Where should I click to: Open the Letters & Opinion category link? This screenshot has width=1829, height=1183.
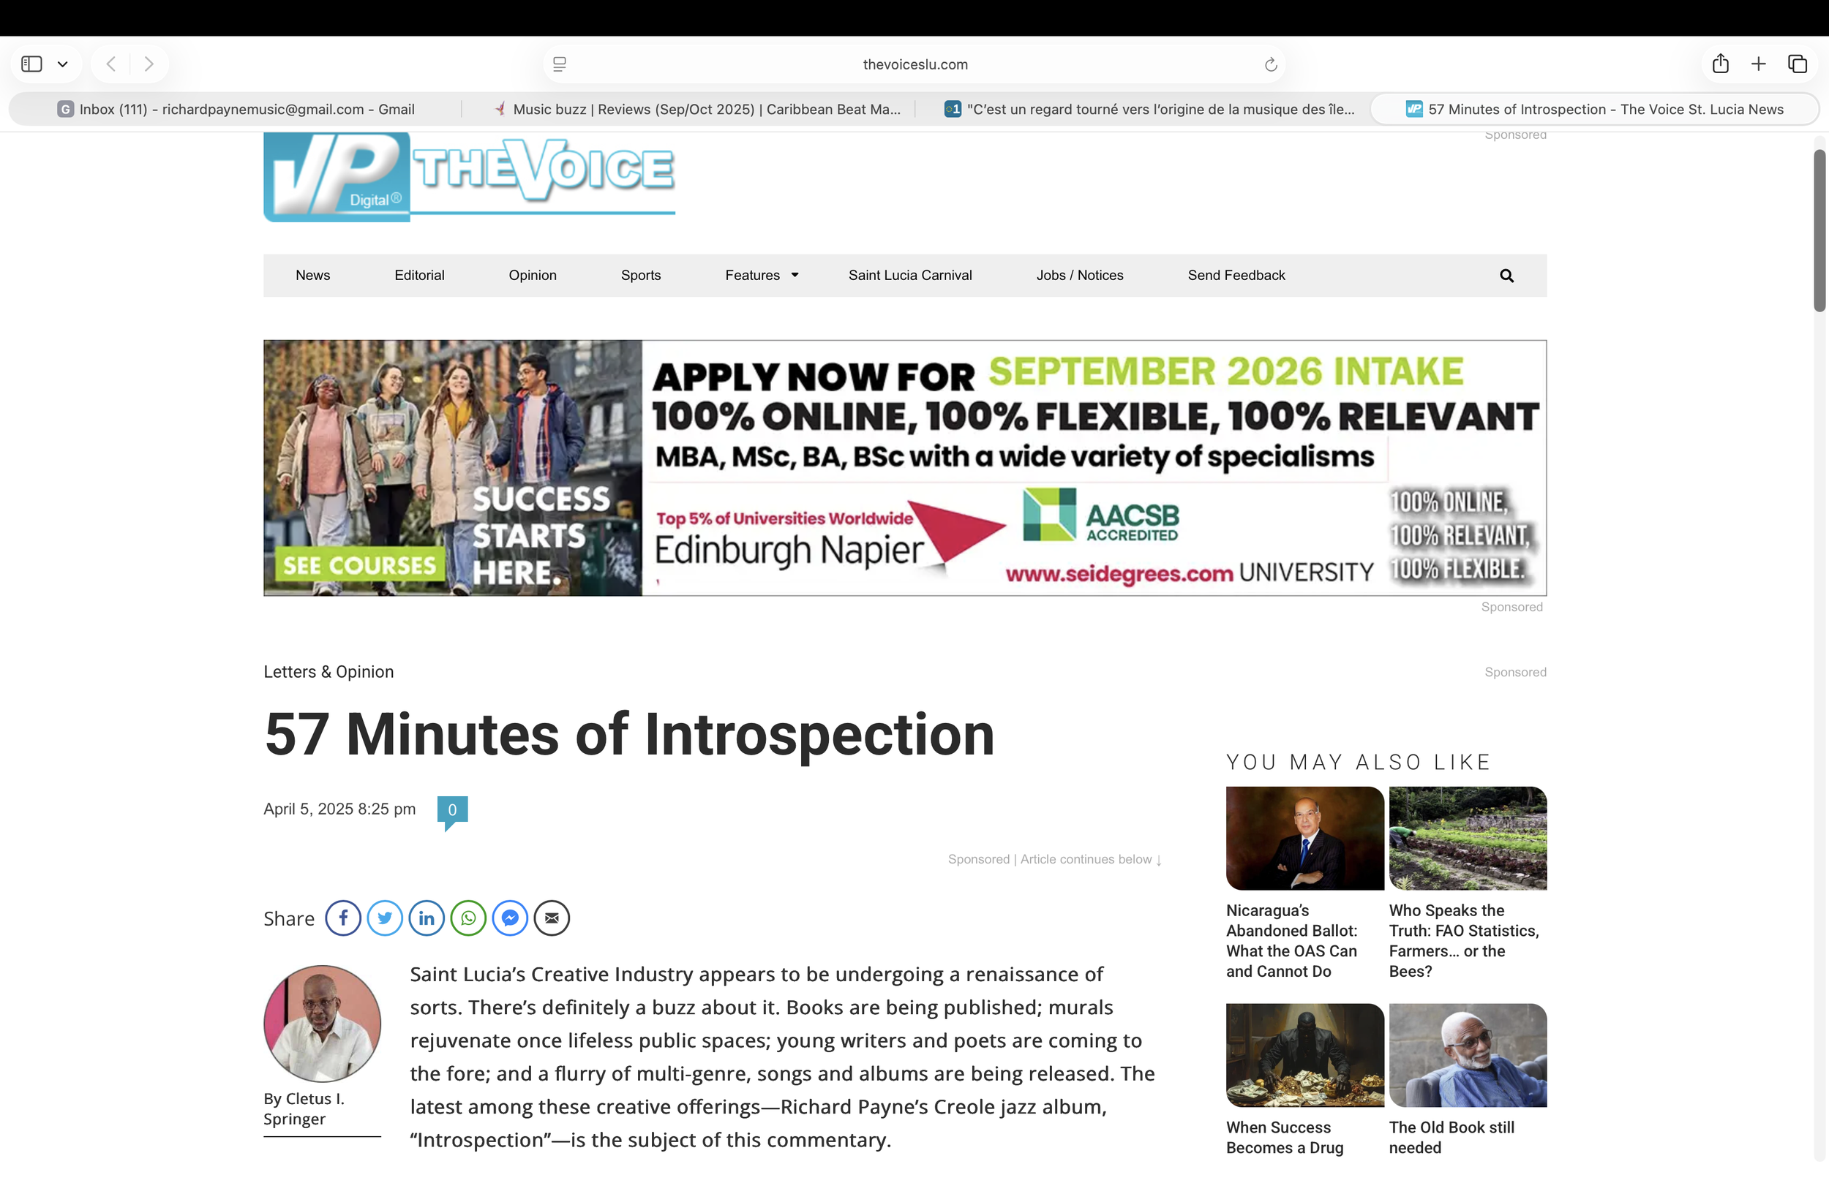pos(328,671)
